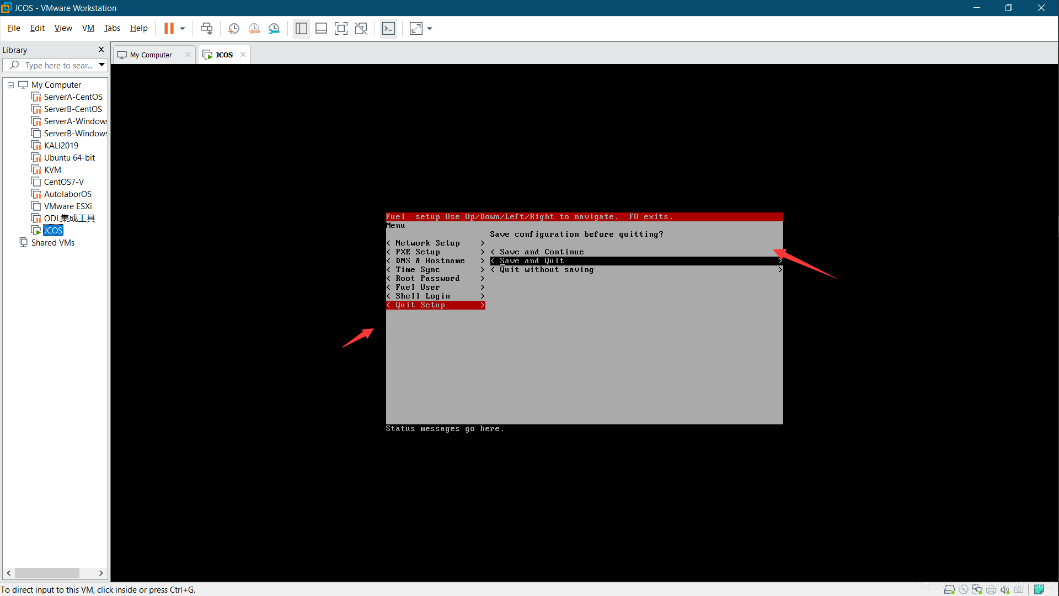Choose Quit without saving in Fuel setup

637,270
